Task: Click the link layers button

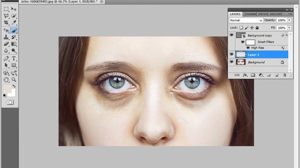Action: (237, 75)
